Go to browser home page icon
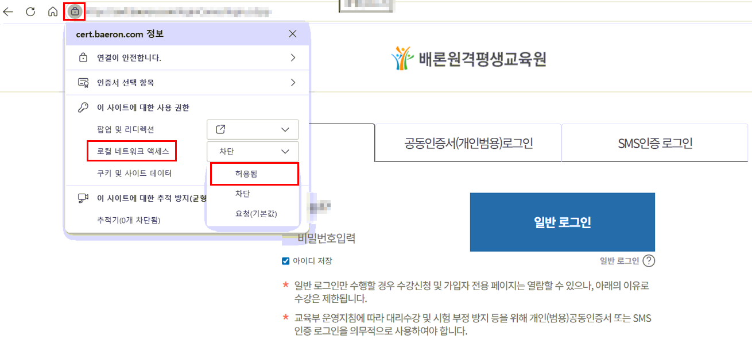Image resolution: width=752 pixels, height=358 pixels. coord(52,11)
